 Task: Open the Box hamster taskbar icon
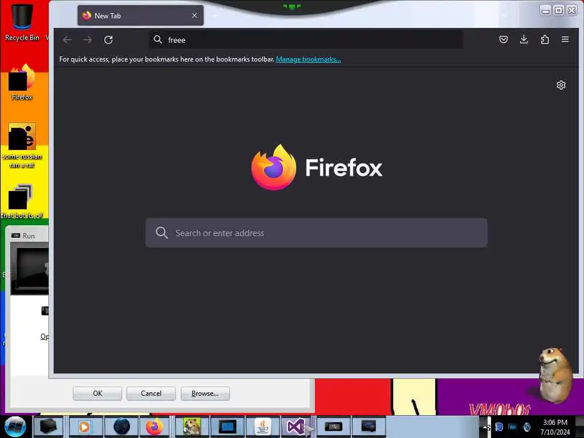tap(192, 427)
